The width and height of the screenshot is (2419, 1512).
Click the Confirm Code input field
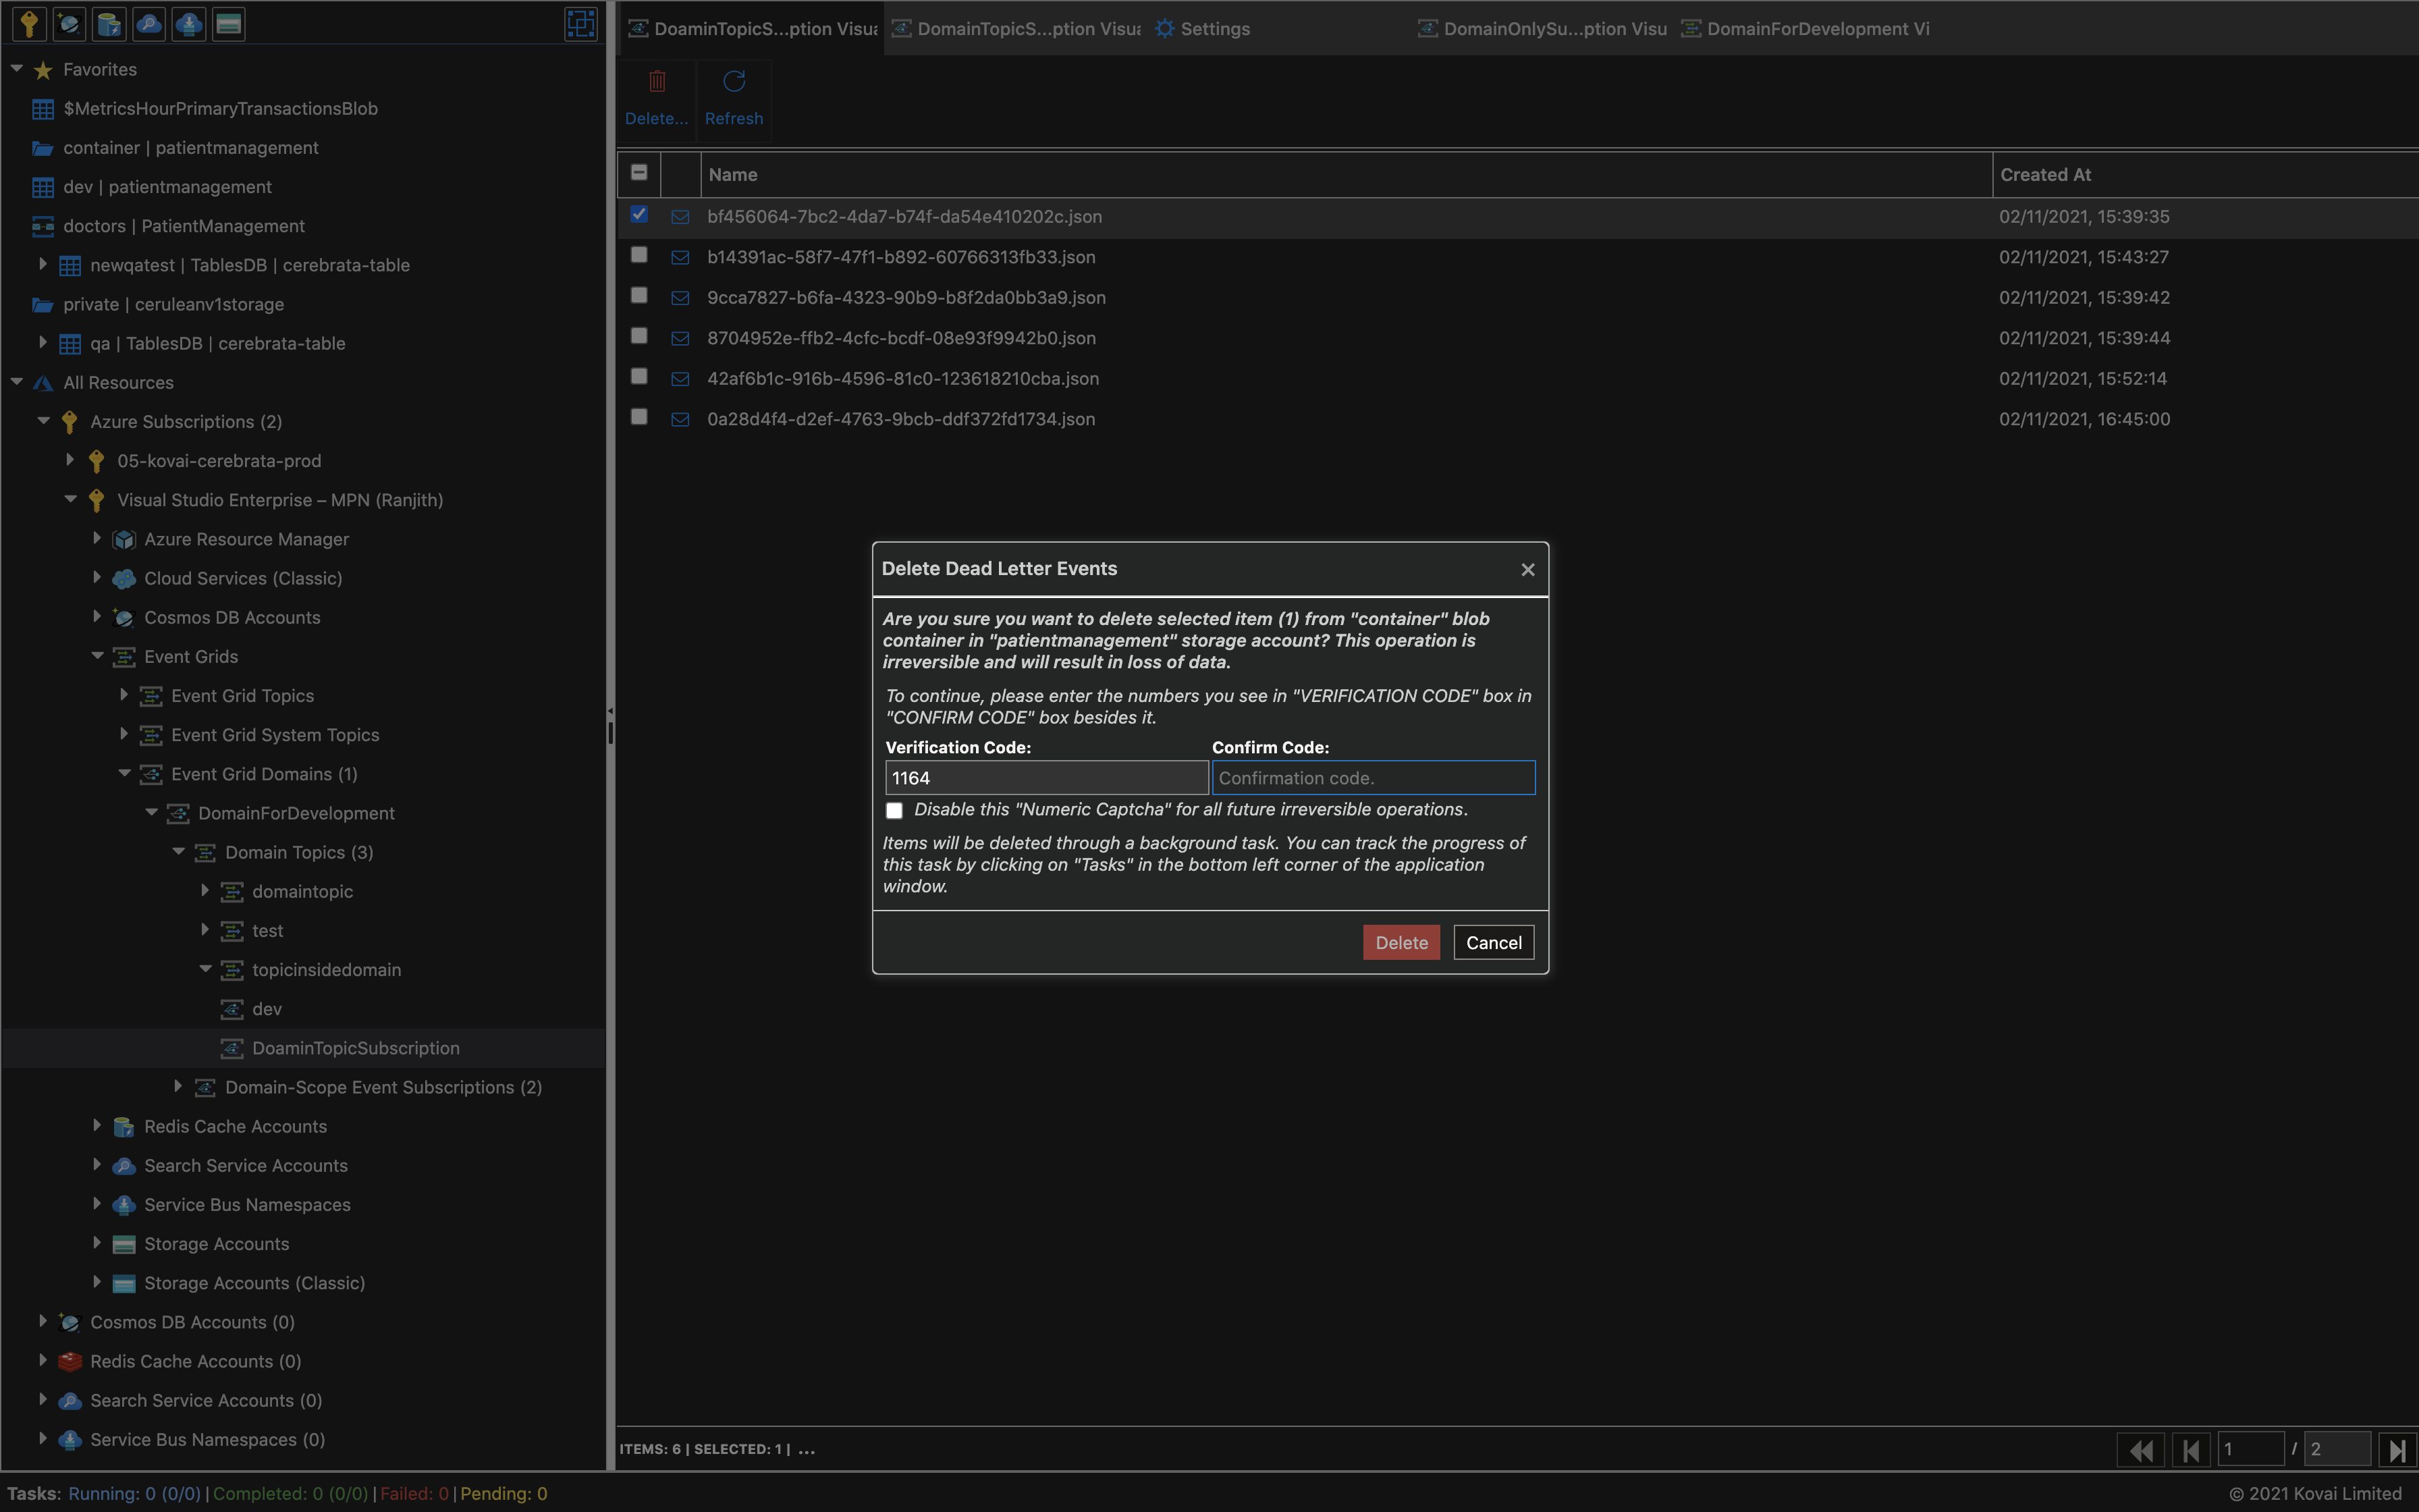click(1374, 777)
